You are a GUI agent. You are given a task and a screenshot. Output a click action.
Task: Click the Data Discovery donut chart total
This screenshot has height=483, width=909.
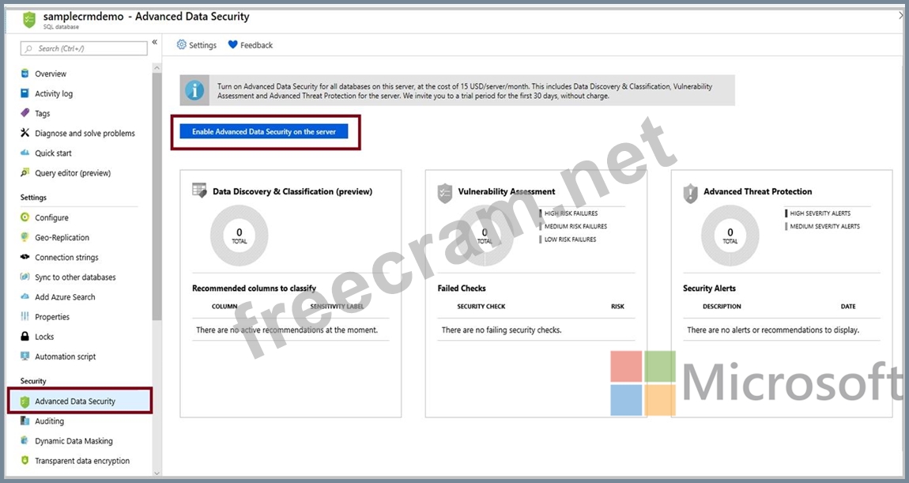(x=239, y=236)
